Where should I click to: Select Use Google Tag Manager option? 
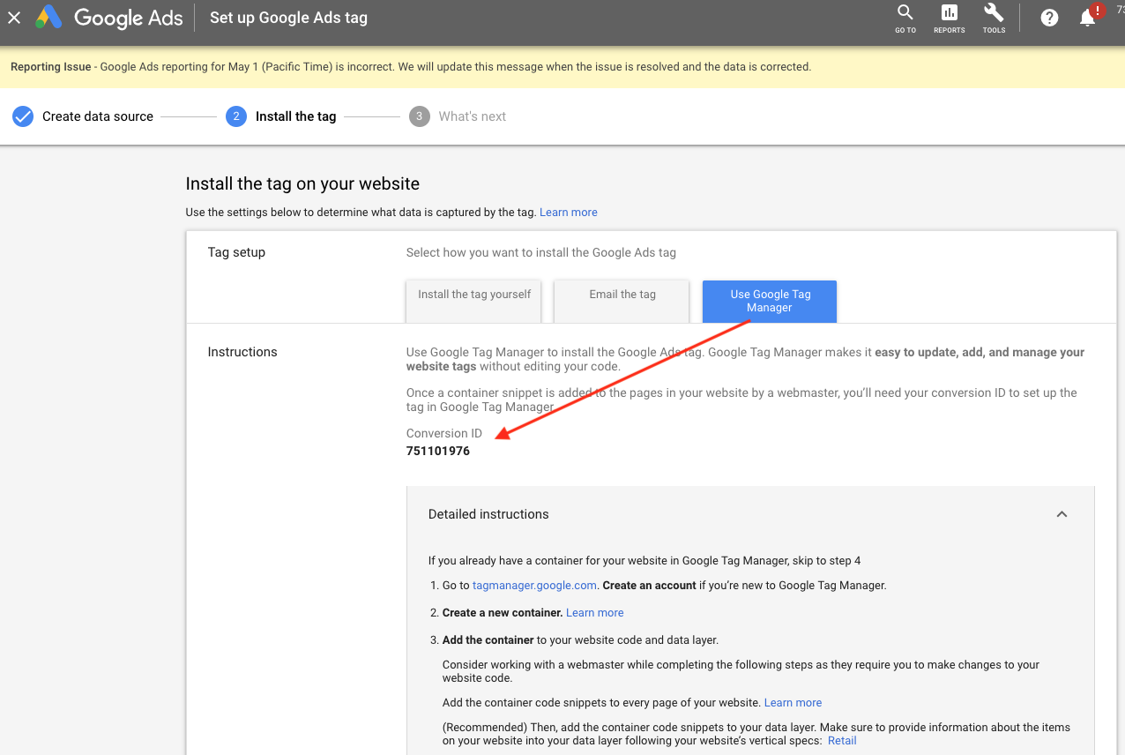[770, 301]
